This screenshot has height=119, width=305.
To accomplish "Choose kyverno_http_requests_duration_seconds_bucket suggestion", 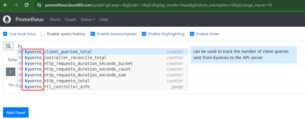I will coord(103,63).
